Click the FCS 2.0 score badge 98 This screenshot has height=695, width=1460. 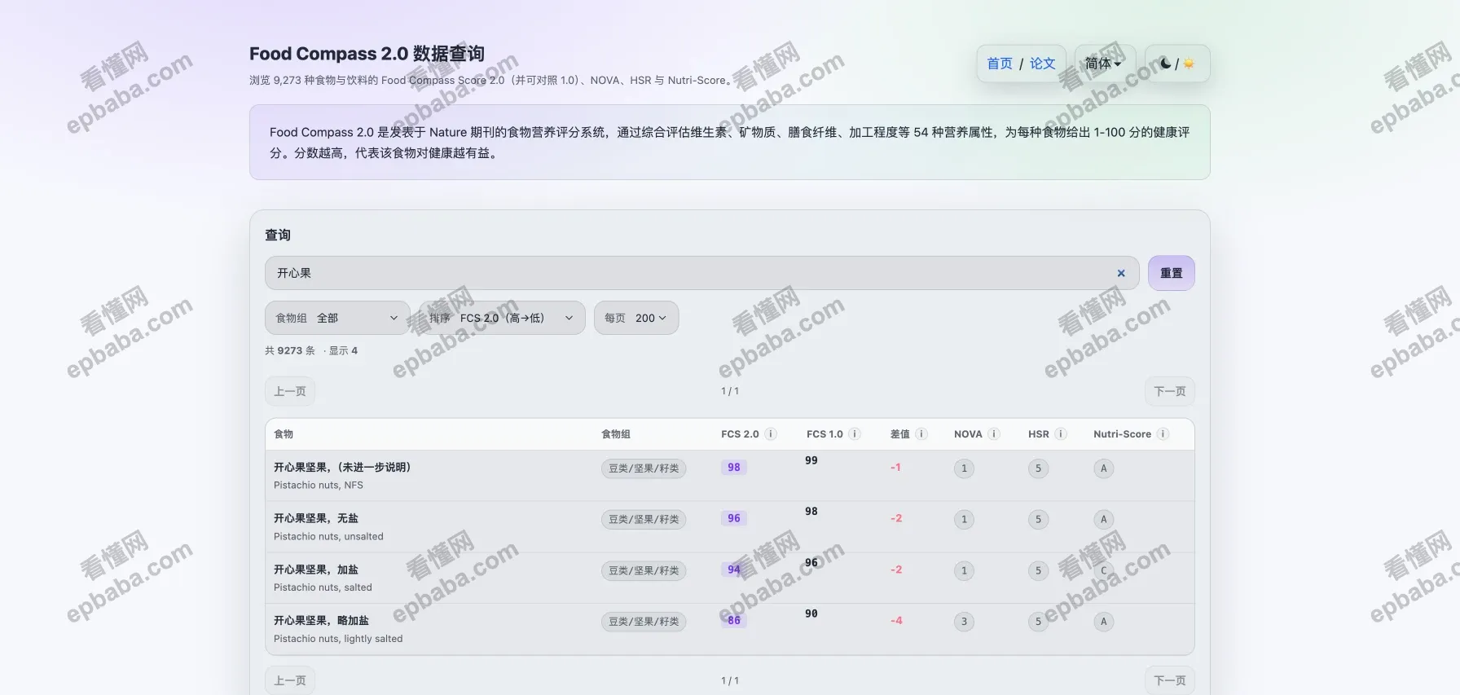click(734, 468)
